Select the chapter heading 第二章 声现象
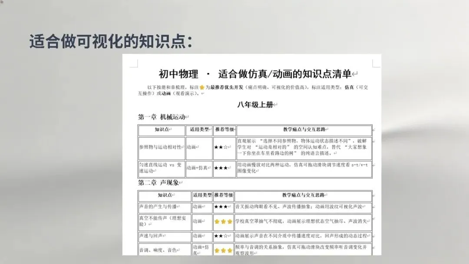The image size is (469, 264). (x=158, y=183)
